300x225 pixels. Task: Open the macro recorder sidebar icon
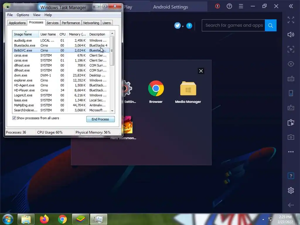click(291, 122)
